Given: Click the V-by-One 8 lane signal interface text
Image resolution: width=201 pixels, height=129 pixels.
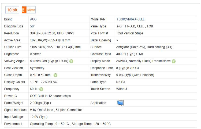Looking at the screenshot, I should (56, 110).
